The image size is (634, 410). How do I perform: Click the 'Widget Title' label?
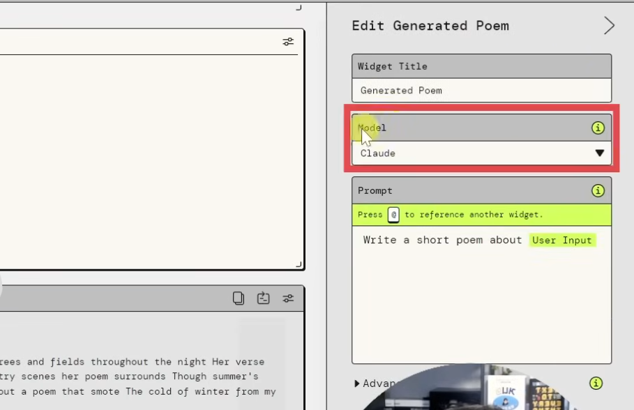(x=392, y=66)
